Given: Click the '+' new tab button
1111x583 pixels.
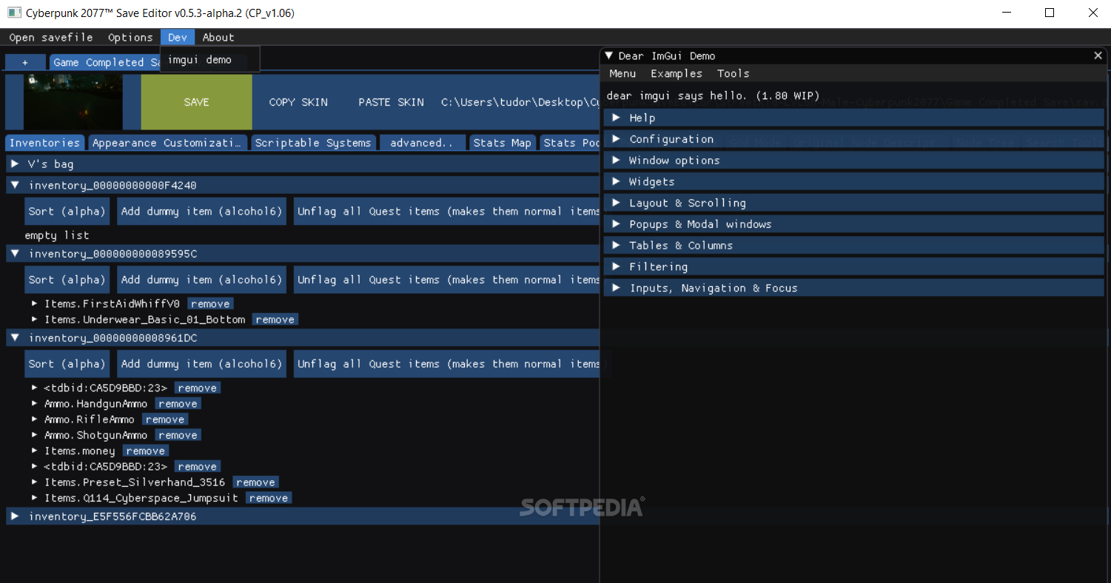Looking at the screenshot, I should [x=25, y=62].
